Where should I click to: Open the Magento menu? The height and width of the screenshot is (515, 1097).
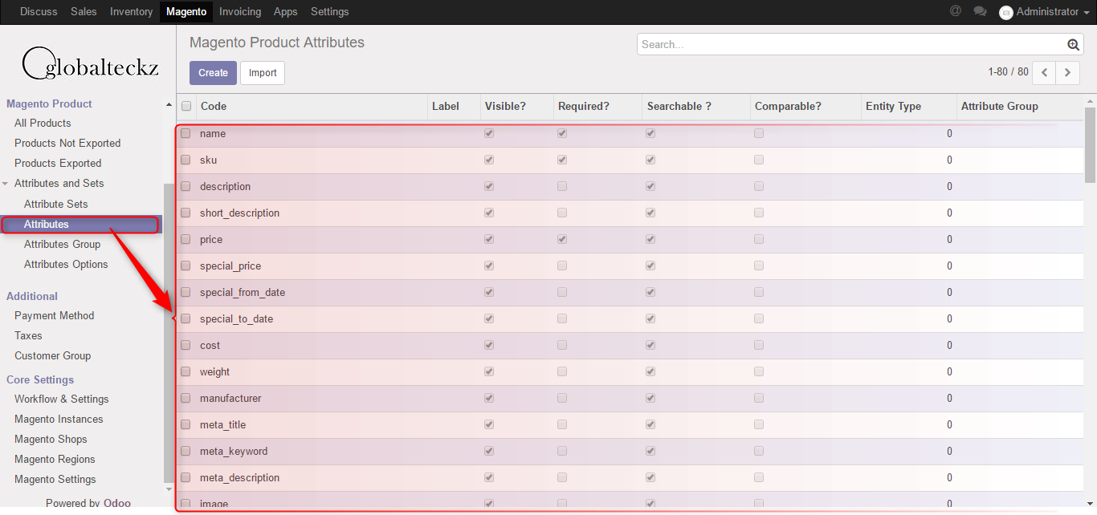tap(186, 11)
